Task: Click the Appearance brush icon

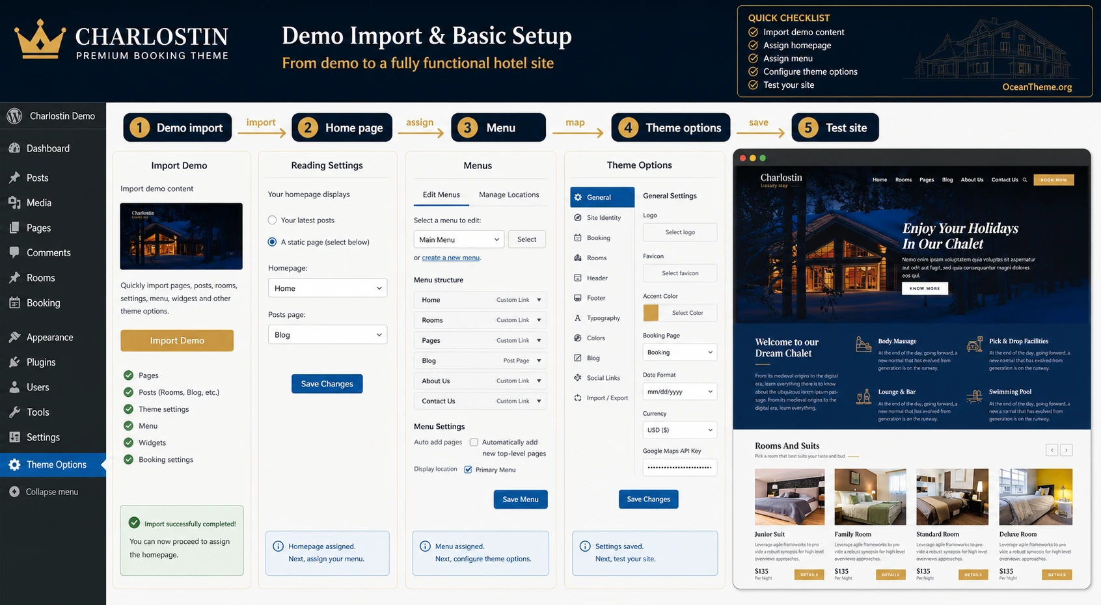Action: click(x=14, y=337)
